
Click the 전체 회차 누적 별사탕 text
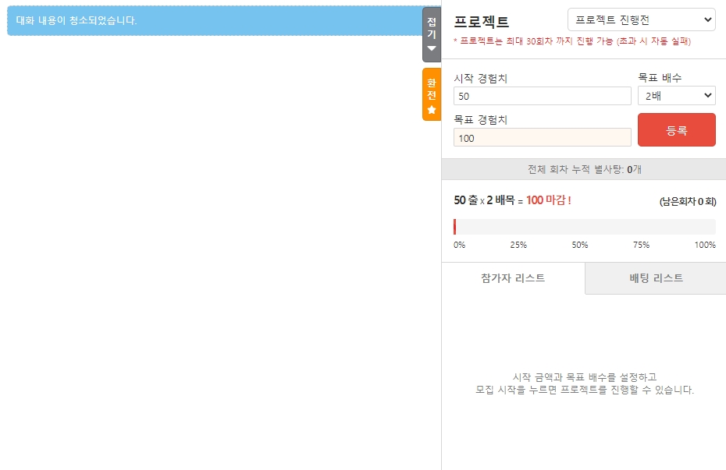[585, 170]
